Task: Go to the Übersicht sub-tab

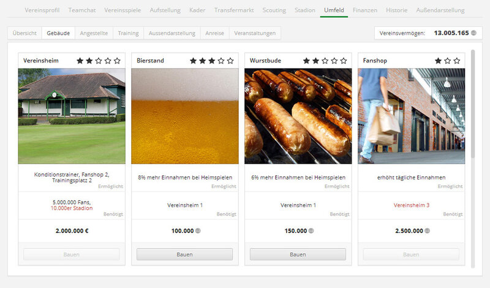Action: 24,33
